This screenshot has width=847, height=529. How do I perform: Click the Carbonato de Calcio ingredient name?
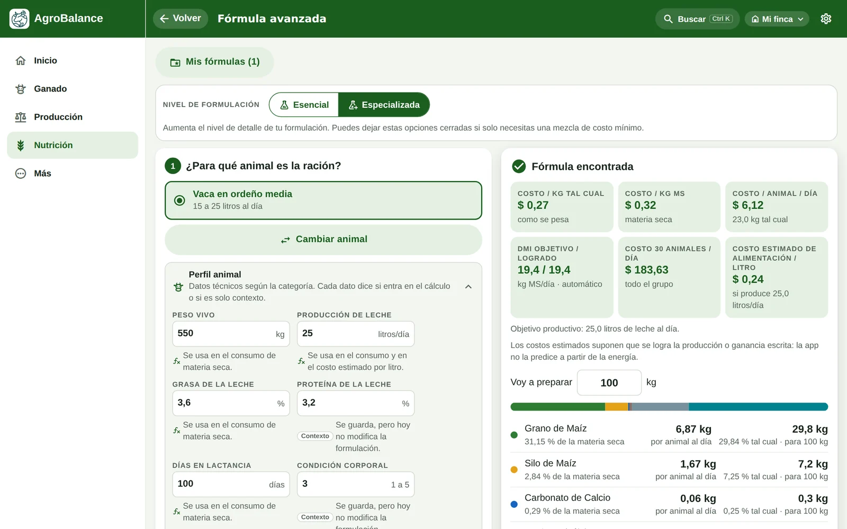coord(567,498)
